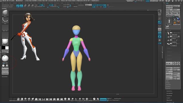Adjust the Z Intensity slider
The width and height of the screenshot is (183, 103).
[x=55, y=7]
